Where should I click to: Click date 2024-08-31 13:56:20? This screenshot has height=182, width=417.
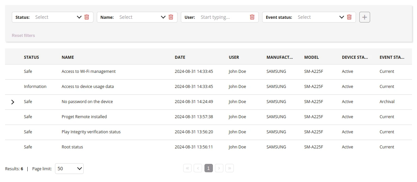[x=194, y=132]
